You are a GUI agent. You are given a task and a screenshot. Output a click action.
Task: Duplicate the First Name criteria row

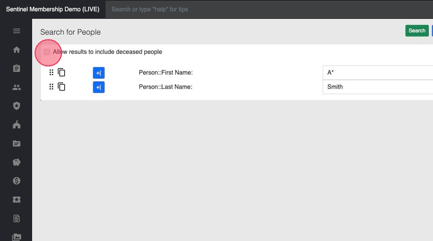(61, 72)
